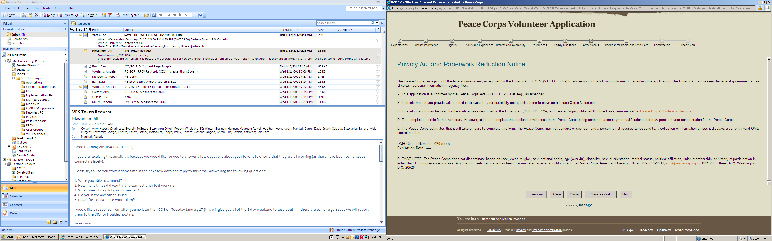Click the Sort by Icon column header
772x241 pixels.
(86, 30)
